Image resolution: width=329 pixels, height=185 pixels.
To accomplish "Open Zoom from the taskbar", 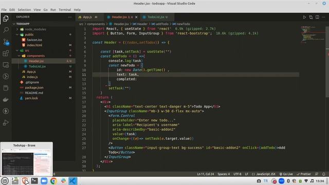I will 44,181.
